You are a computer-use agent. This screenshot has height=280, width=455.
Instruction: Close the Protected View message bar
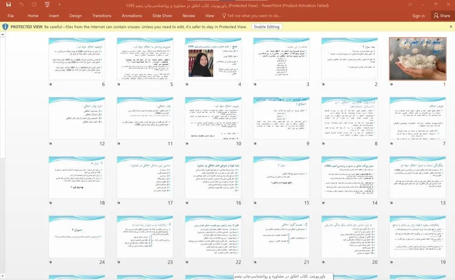450,27
